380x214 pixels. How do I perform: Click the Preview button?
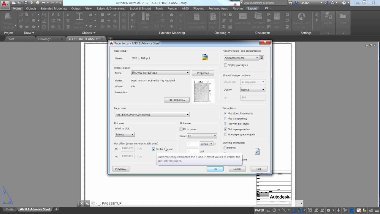tap(121, 169)
